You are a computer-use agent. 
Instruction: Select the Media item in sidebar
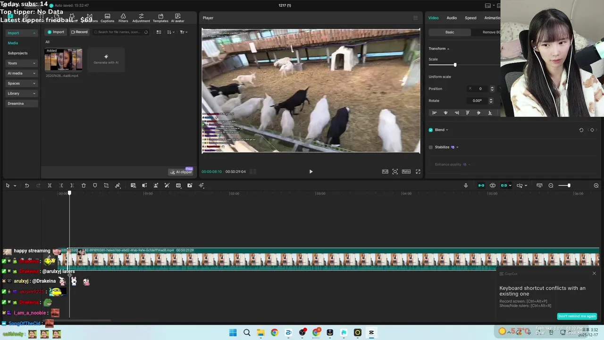coord(13,43)
